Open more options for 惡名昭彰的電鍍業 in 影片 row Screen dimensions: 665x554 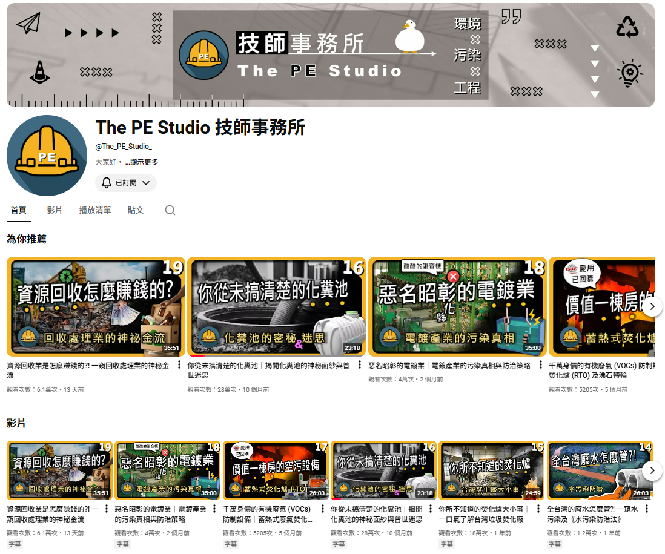214,508
